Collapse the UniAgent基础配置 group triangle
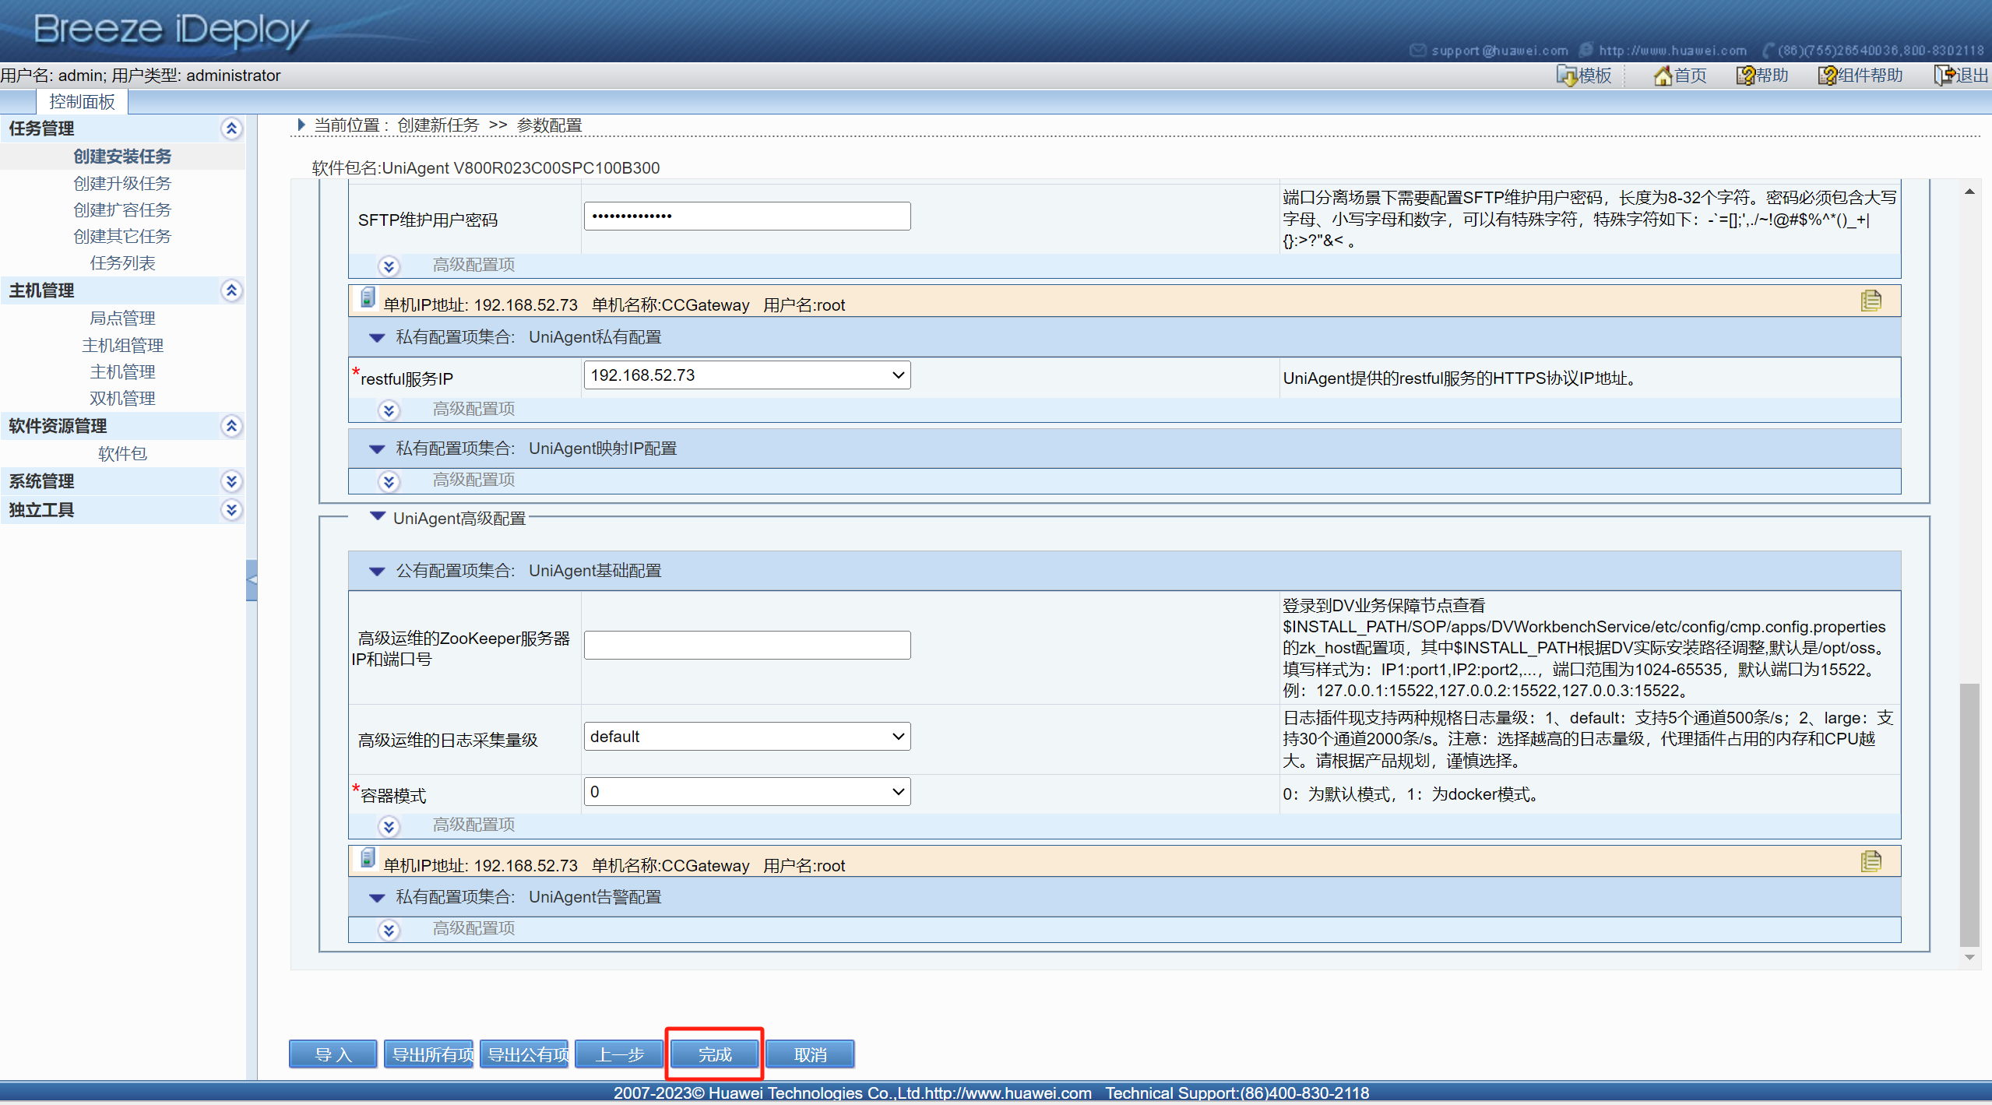Screen dimensions: 1992x1105 click(377, 572)
